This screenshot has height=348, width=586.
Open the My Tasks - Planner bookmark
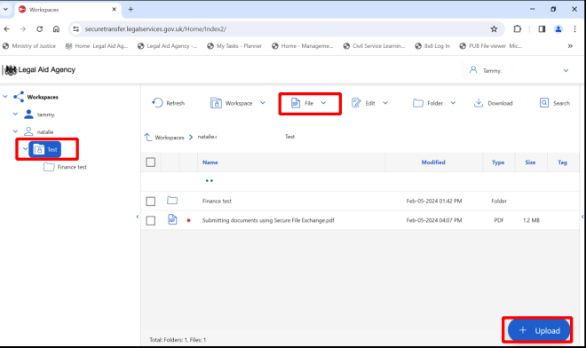click(x=234, y=46)
